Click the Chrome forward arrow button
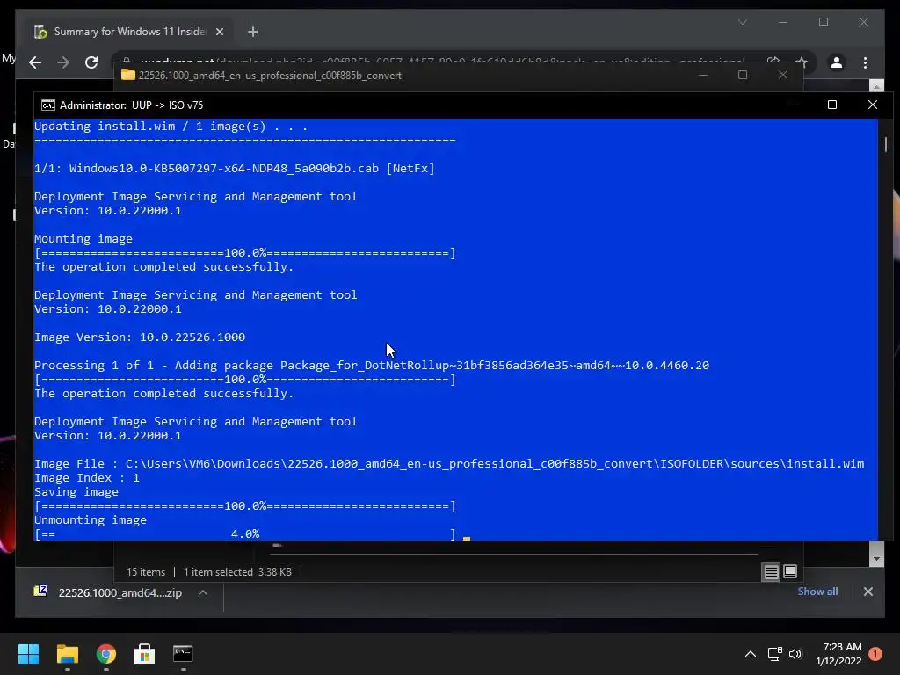This screenshot has height=675, width=900. [x=63, y=62]
